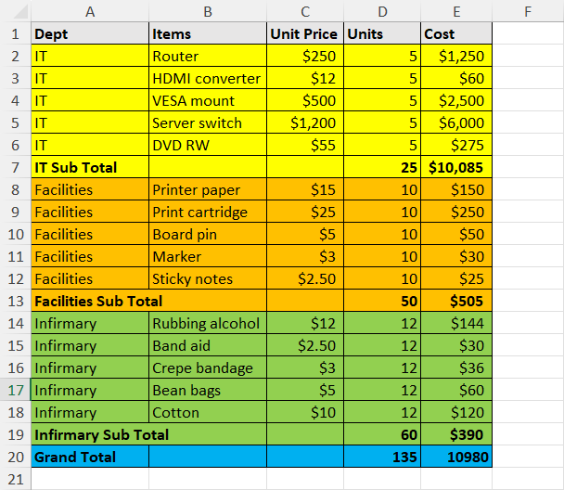
Task: Select row 21 header
Action: (x=16, y=479)
